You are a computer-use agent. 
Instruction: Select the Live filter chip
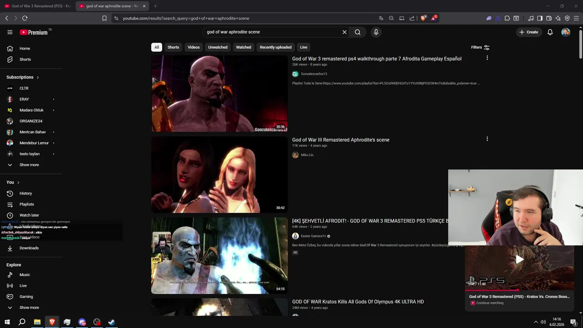point(303,47)
